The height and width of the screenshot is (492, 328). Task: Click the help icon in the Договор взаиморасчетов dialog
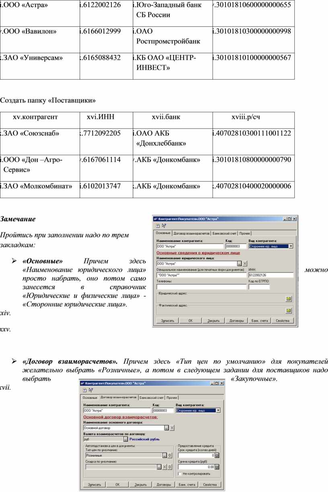[x=84, y=390]
